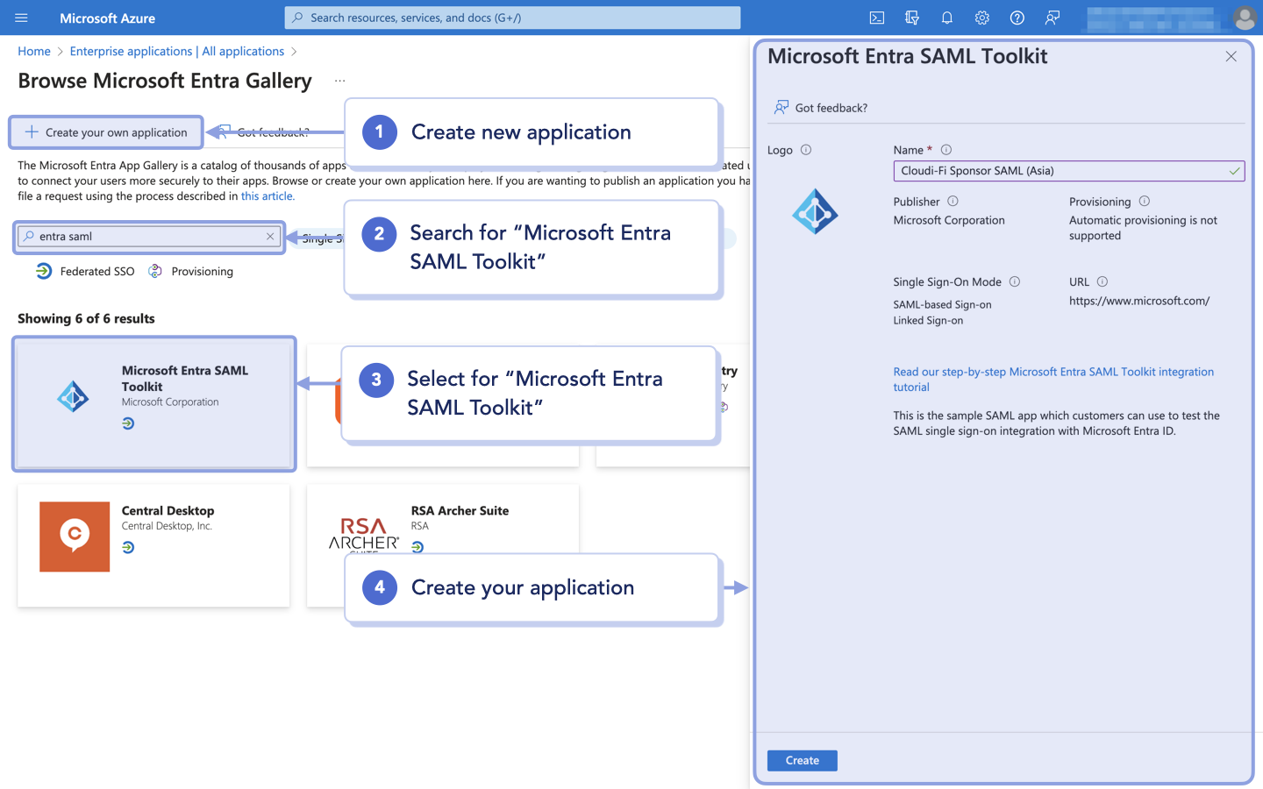Clear the "entra saml" search with the X
Viewport: 1263px width, 789px height.
click(271, 237)
